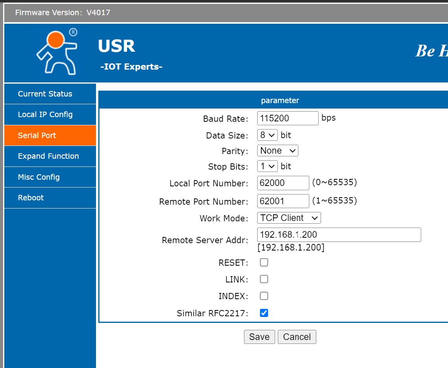The image size is (448, 368).
Task: Open the Stop Bits dropdown
Action: click(x=267, y=166)
